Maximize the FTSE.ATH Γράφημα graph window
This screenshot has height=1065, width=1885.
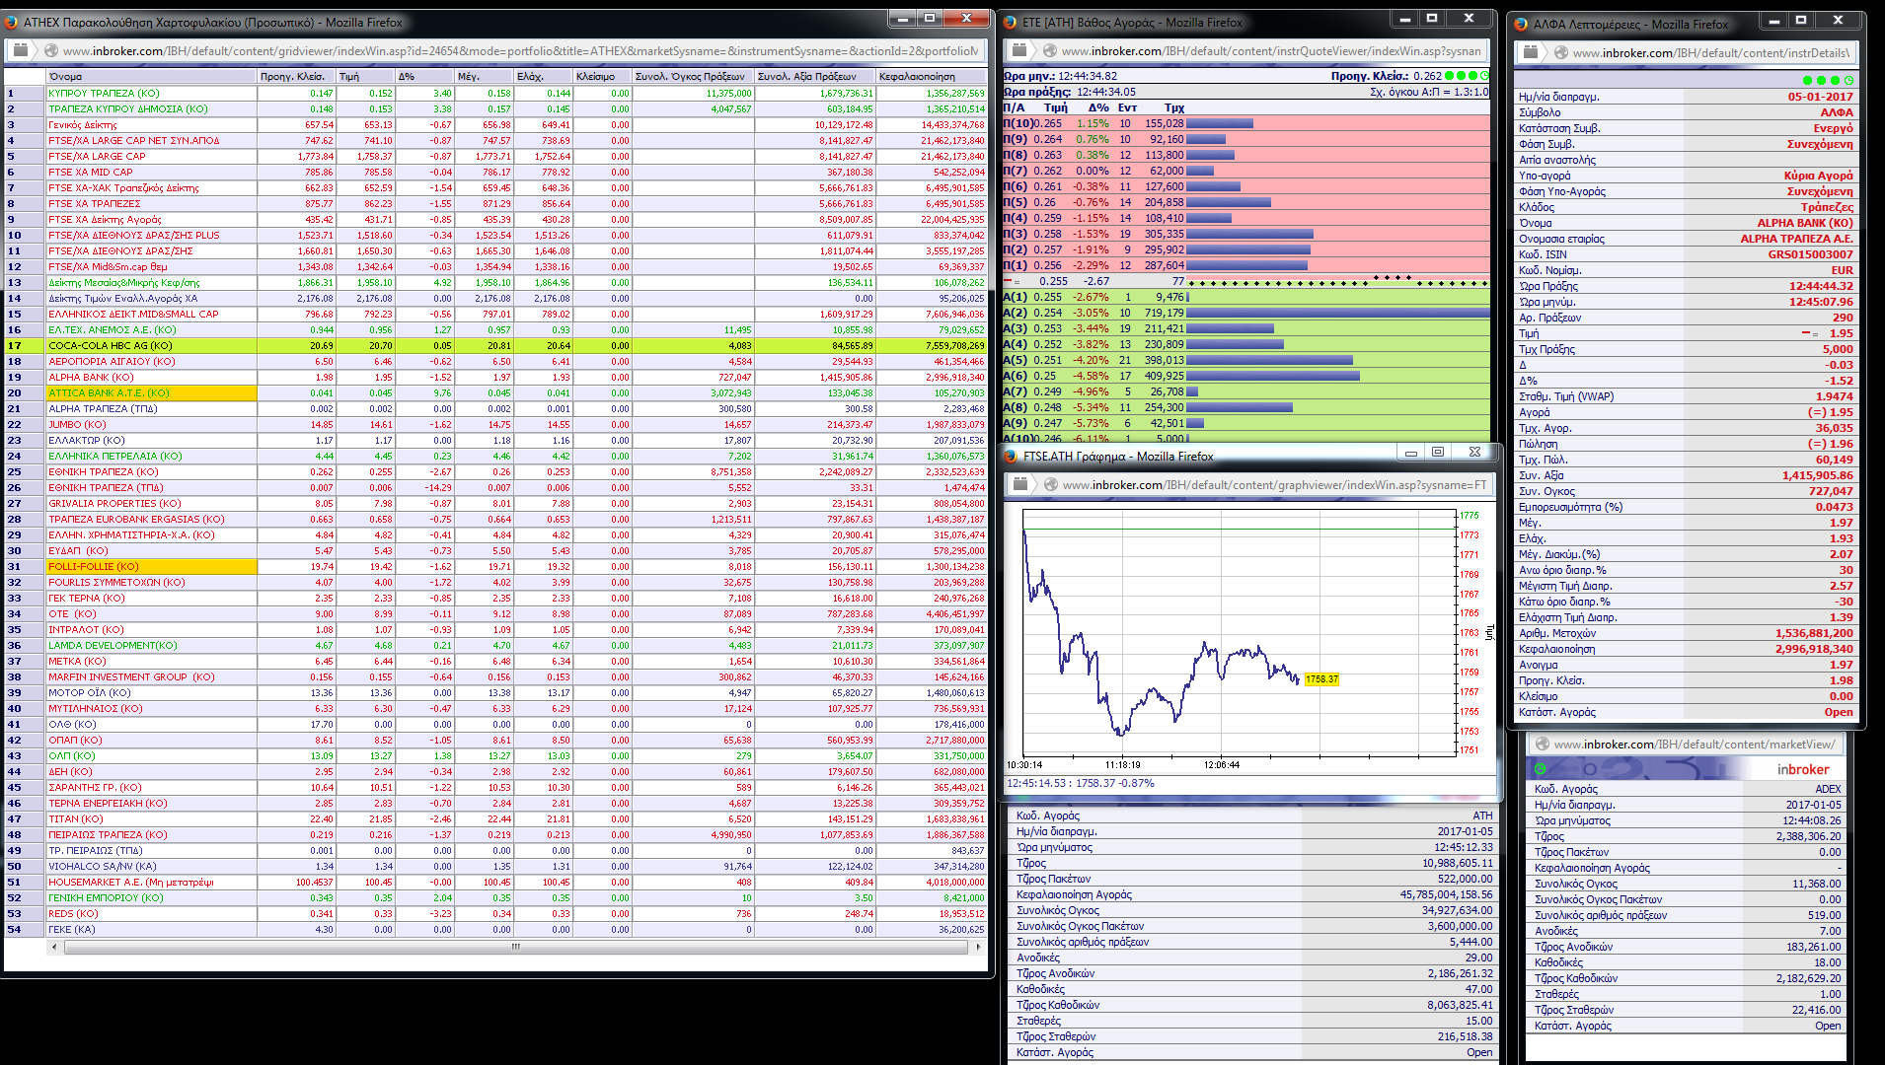tap(1438, 452)
